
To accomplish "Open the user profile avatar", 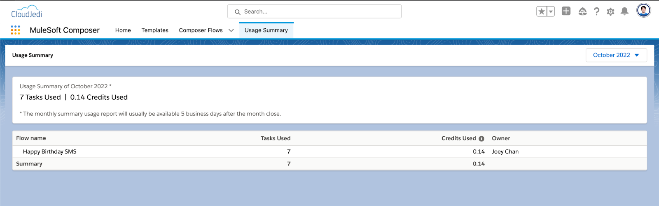I will (x=643, y=10).
